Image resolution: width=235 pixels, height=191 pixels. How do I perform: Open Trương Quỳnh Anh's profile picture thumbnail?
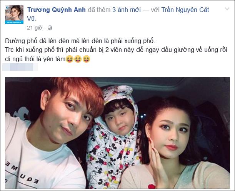[14, 15]
